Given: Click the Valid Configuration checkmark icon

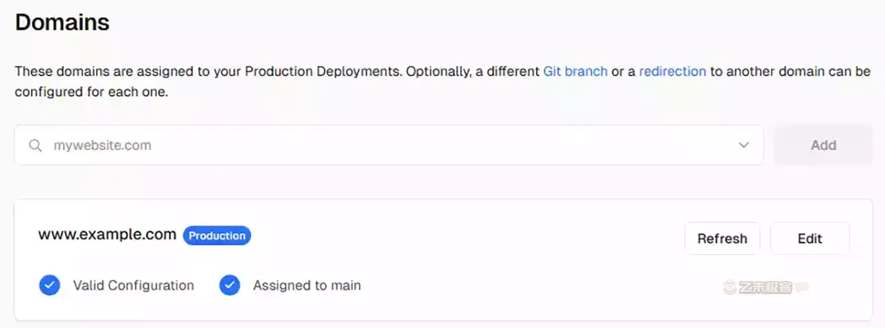Looking at the screenshot, I should tap(50, 285).
